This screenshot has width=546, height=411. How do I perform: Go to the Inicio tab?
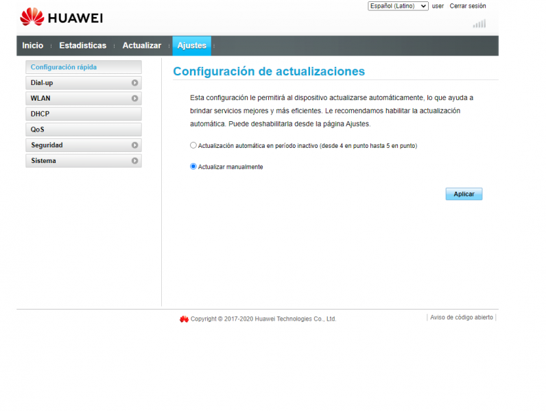pos(32,46)
